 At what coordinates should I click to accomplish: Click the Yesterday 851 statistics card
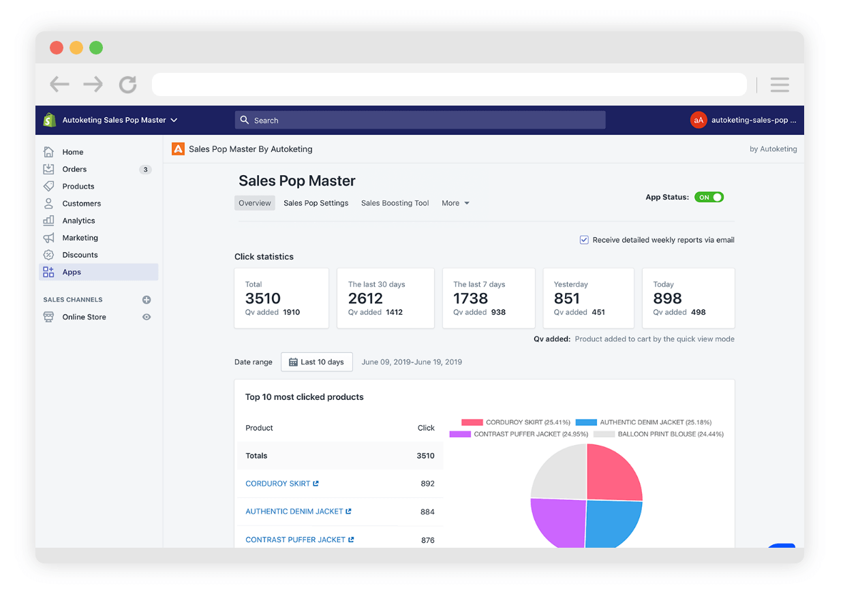click(588, 298)
